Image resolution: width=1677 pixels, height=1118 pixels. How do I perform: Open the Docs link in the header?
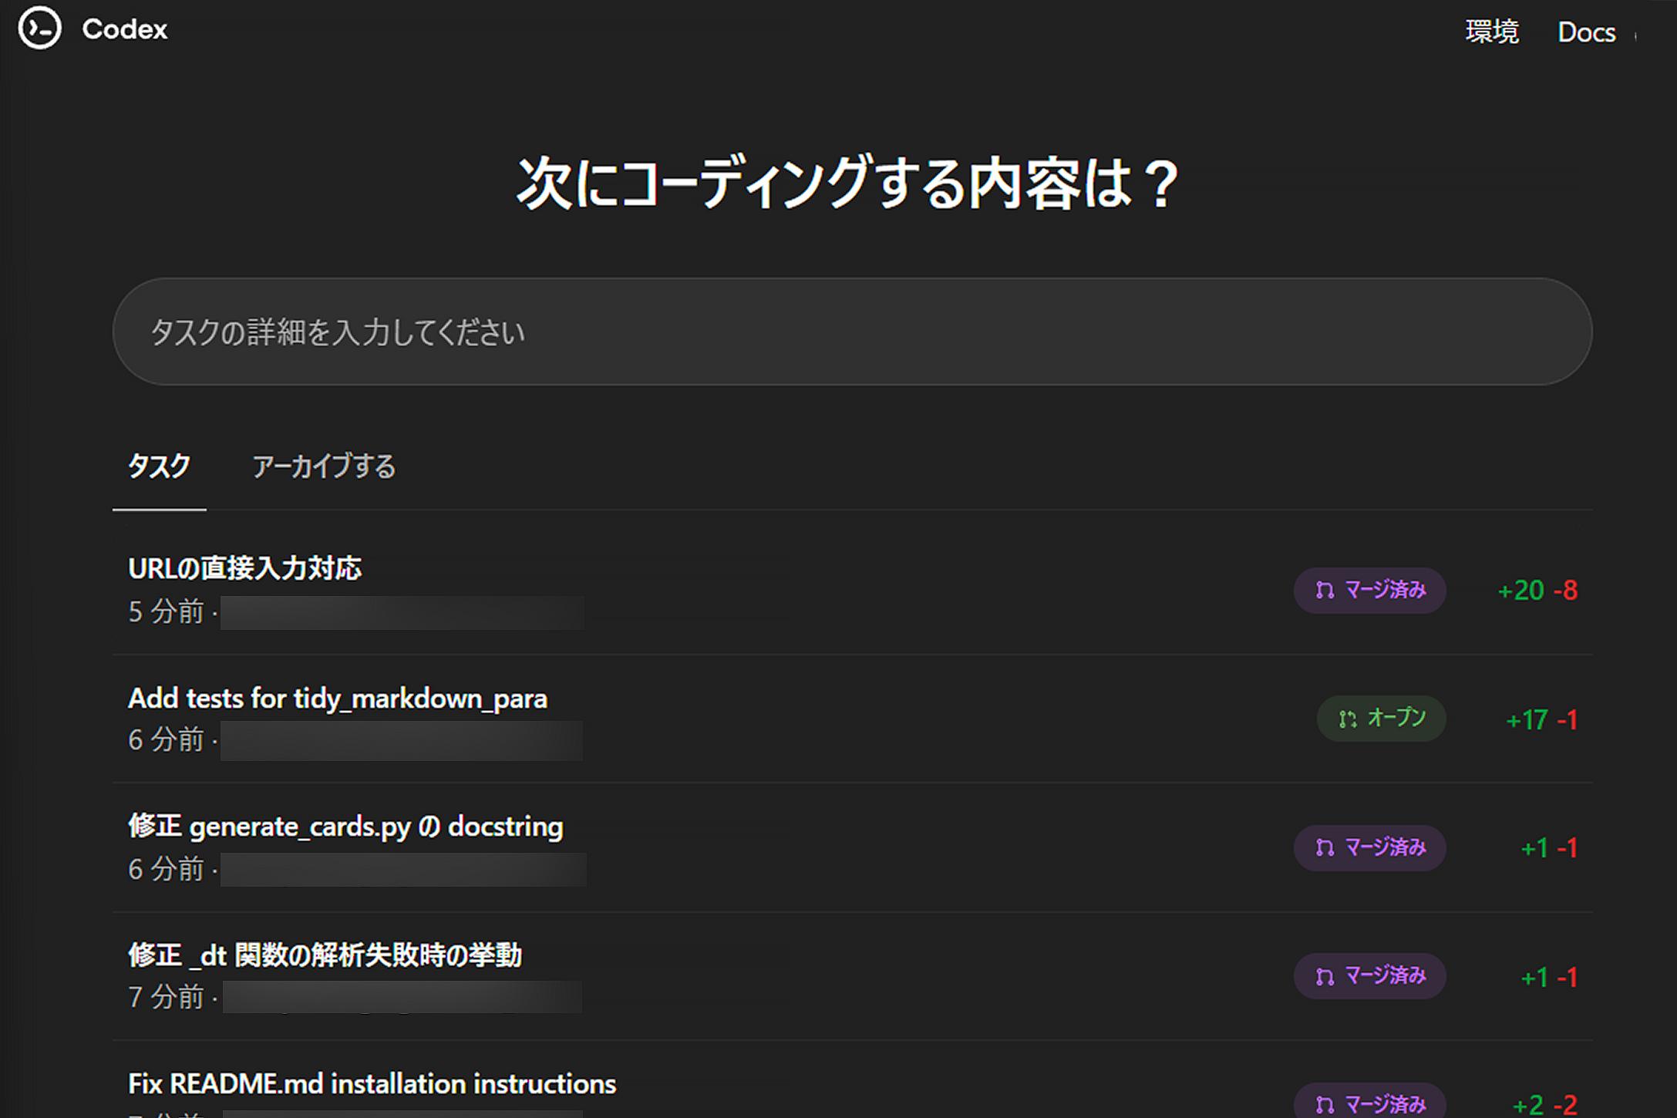(x=1586, y=32)
